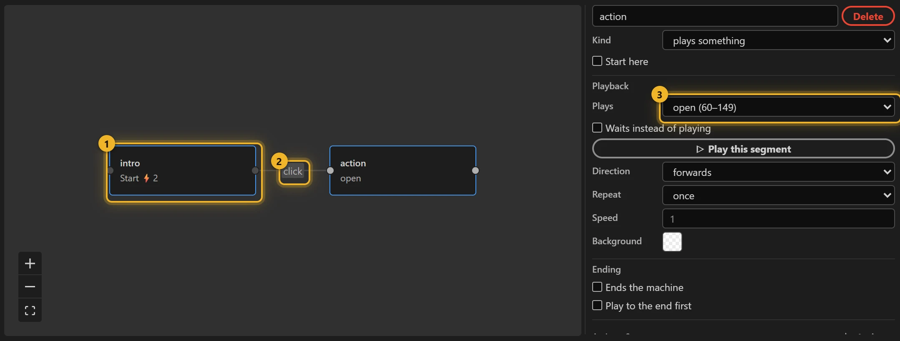Zoom out with the minus button
900x341 pixels.
tap(30, 286)
